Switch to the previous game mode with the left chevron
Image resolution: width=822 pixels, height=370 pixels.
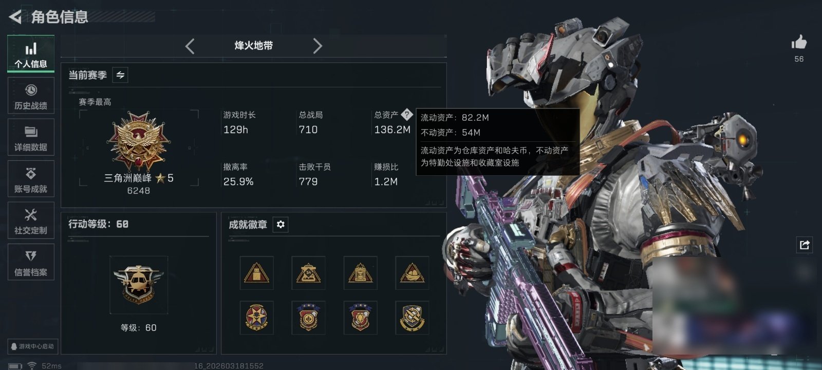(190, 46)
